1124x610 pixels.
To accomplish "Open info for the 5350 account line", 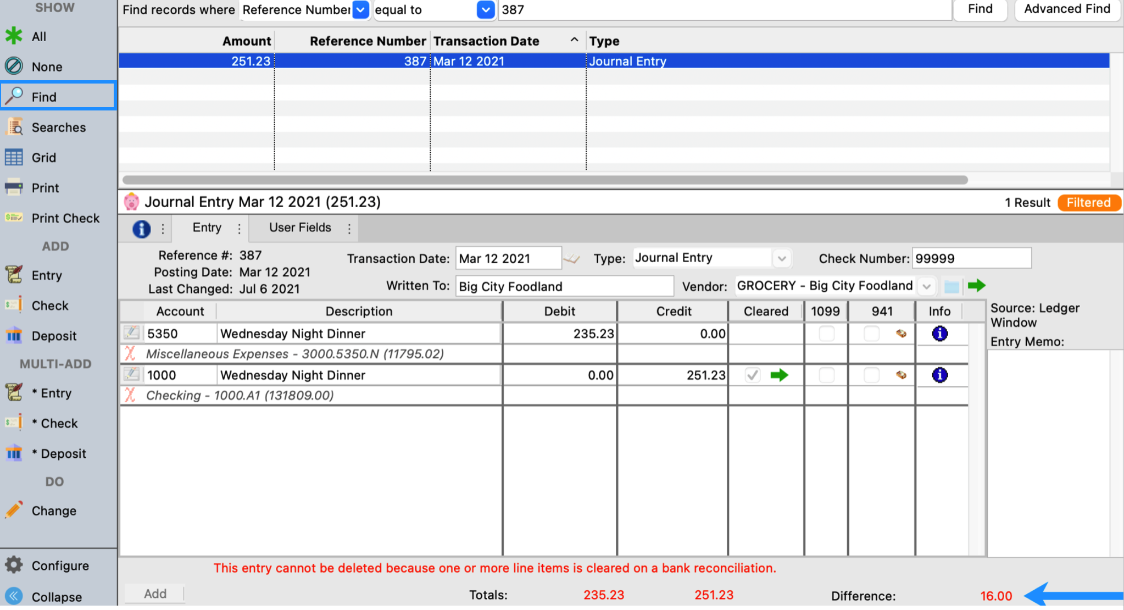I will click(x=939, y=334).
